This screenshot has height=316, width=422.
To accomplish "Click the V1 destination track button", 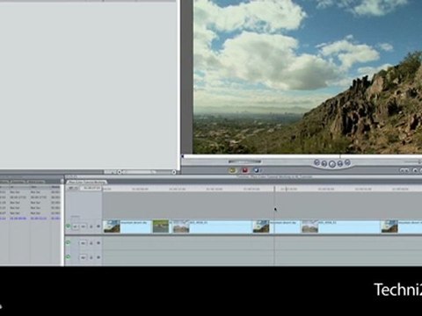I will [x=84, y=226].
